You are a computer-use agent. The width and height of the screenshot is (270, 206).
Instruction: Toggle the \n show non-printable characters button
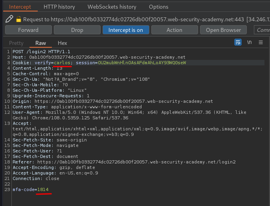pyautogui.click(x=249, y=42)
